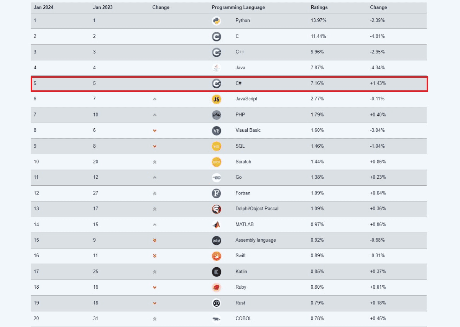Viewport: 460px width, 327px height.
Task: Select the Delphi/Object Pascal language name
Action: [257, 209]
